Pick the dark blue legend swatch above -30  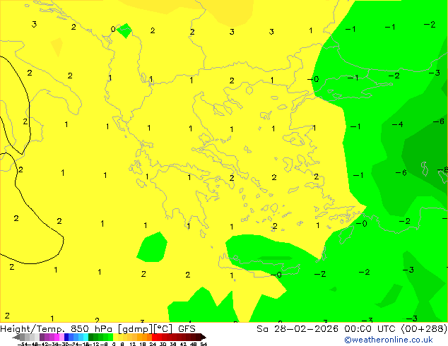[66, 338]
